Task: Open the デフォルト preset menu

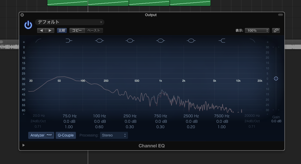Action: (x=69, y=22)
